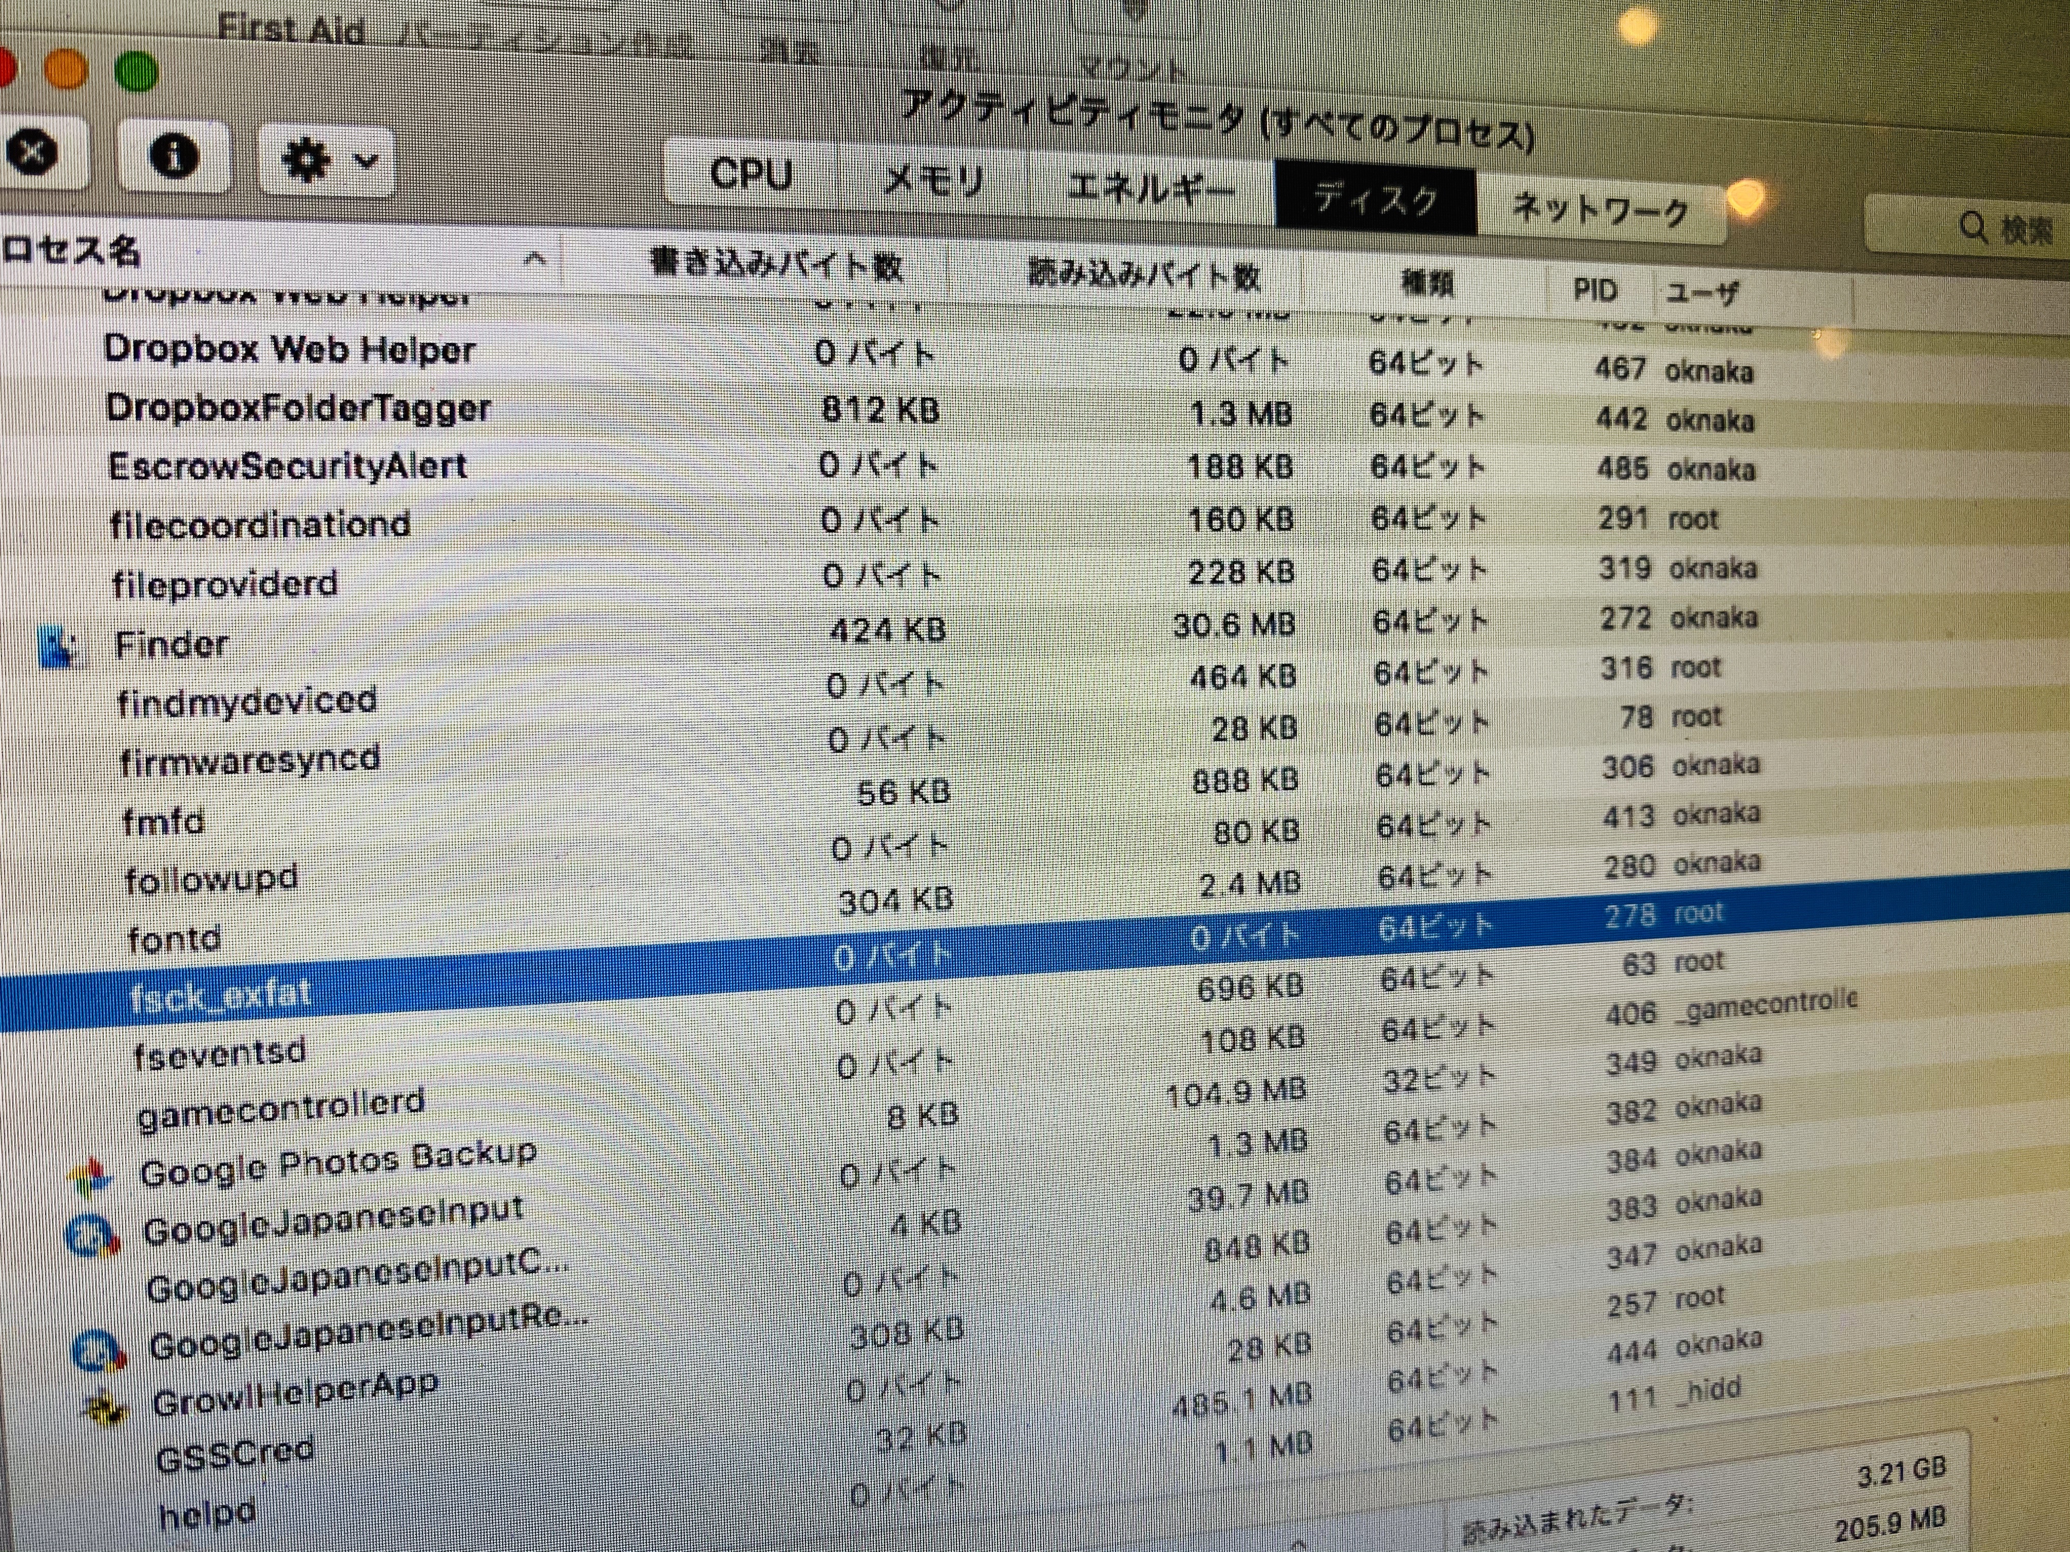Viewport: 2070px width, 1552px height.
Task: Click the 104.9 MB read bytes value
Action: (1235, 1093)
